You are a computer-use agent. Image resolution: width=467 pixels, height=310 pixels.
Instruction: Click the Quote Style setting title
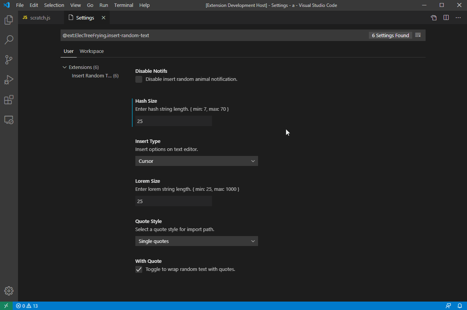coord(148,221)
